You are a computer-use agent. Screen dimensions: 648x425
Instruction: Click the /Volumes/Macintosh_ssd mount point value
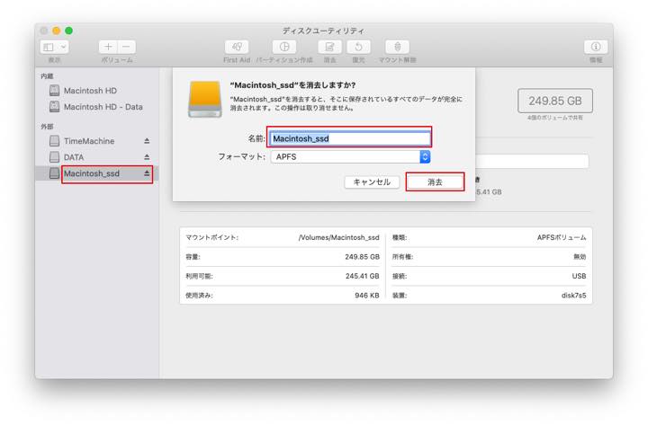[338, 238]
